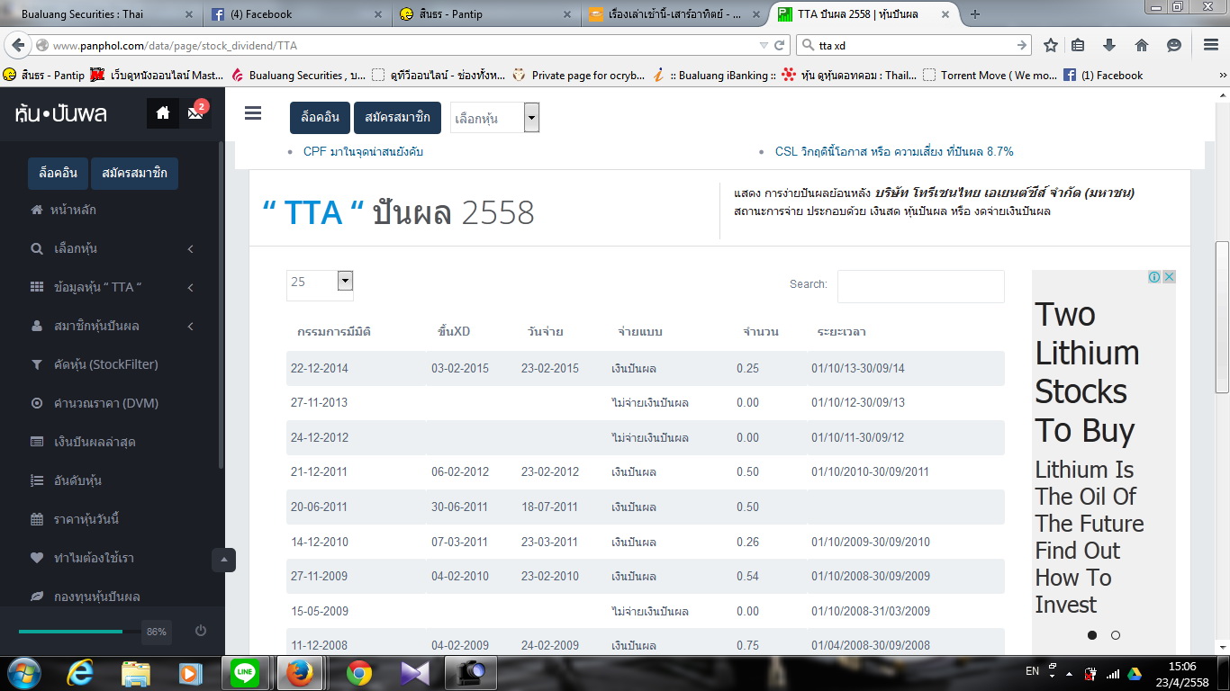Switch to the เรื่องเล่าเช้านี้ browser tab
Screen dimensions: 1230x691
[x=674, y=13]
